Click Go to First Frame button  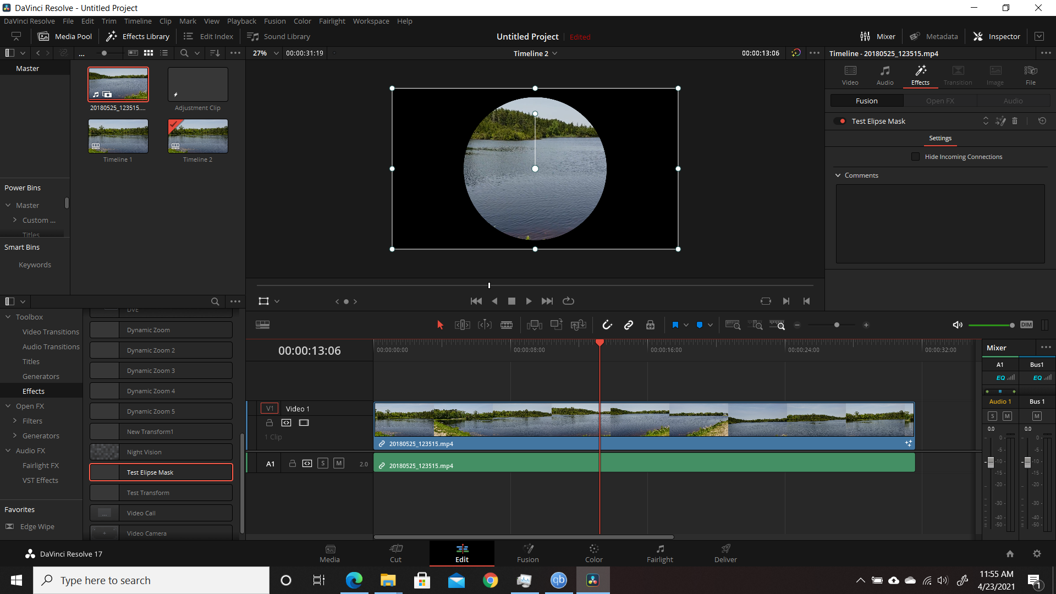click(x=476, y=301)
